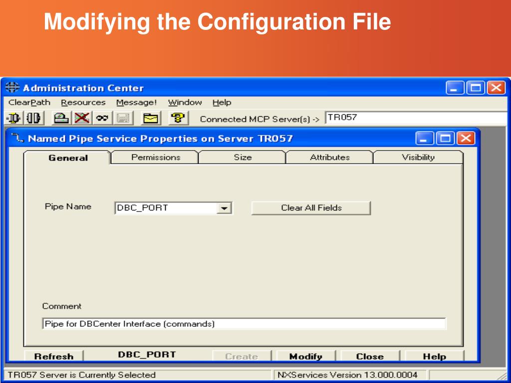
Task: Click the Modify button
Action: pos(306,356)
